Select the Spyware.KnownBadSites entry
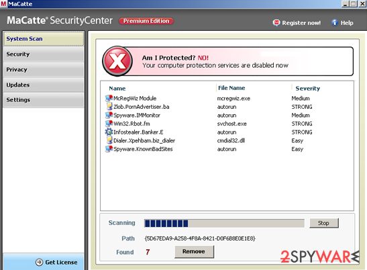Screen dimensions: 367x270 [143, 149]
